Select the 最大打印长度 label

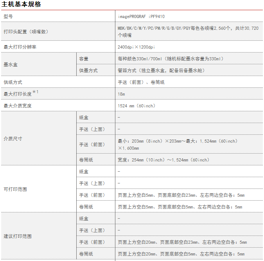pyautogui.click(x=18, y=94)
